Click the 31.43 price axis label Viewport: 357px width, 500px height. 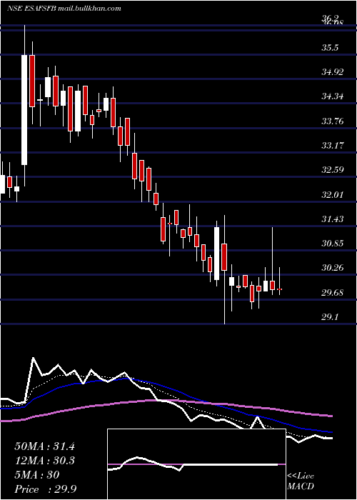point(333,219)
